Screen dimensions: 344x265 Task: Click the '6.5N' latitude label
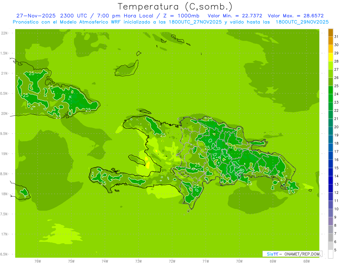pyautogui.click(x=4, y=254)
